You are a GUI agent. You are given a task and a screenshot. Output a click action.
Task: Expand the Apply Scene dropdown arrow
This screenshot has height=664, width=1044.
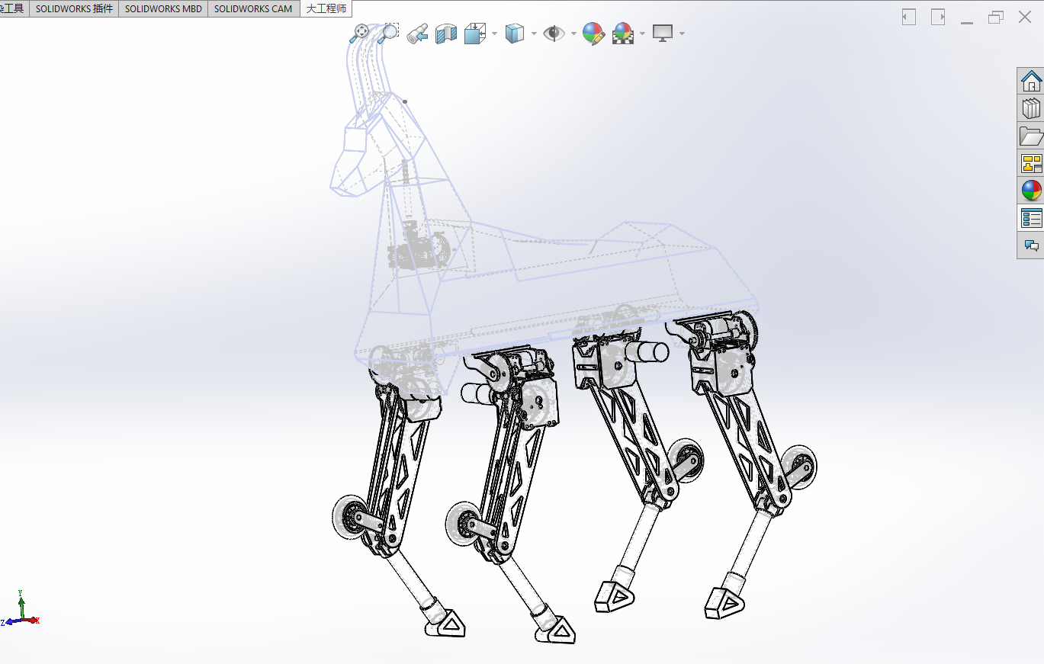point(643,34)
